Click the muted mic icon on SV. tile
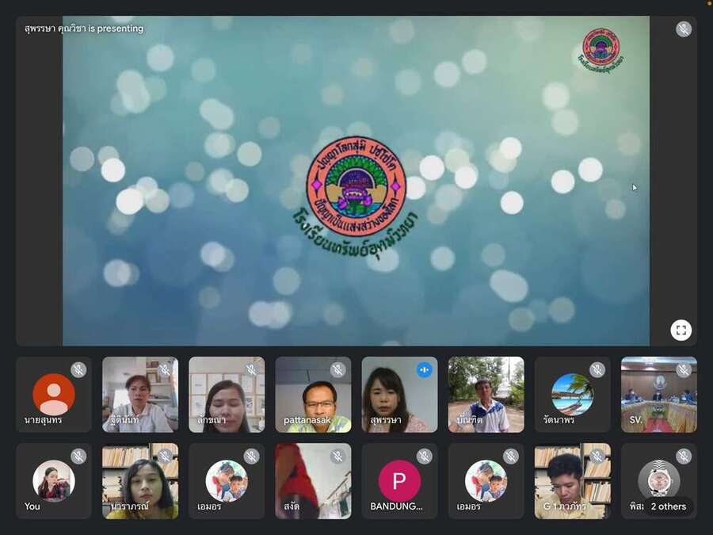The height and width of the screenshot is (535, 713). [684, 370]
